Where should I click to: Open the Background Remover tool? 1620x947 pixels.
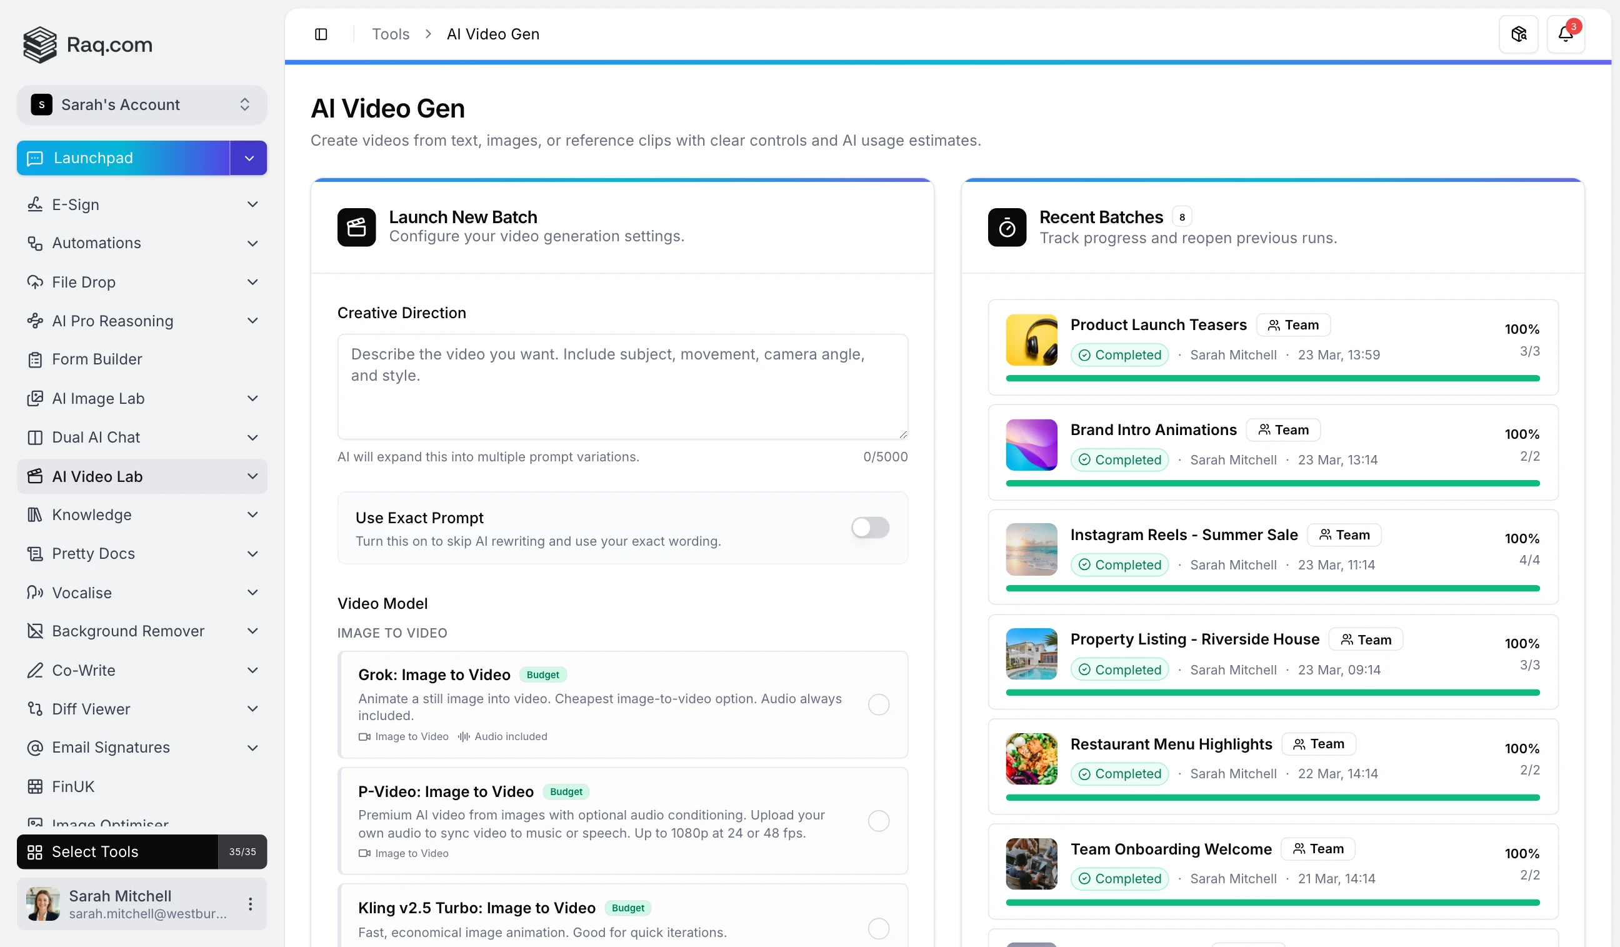36,631
